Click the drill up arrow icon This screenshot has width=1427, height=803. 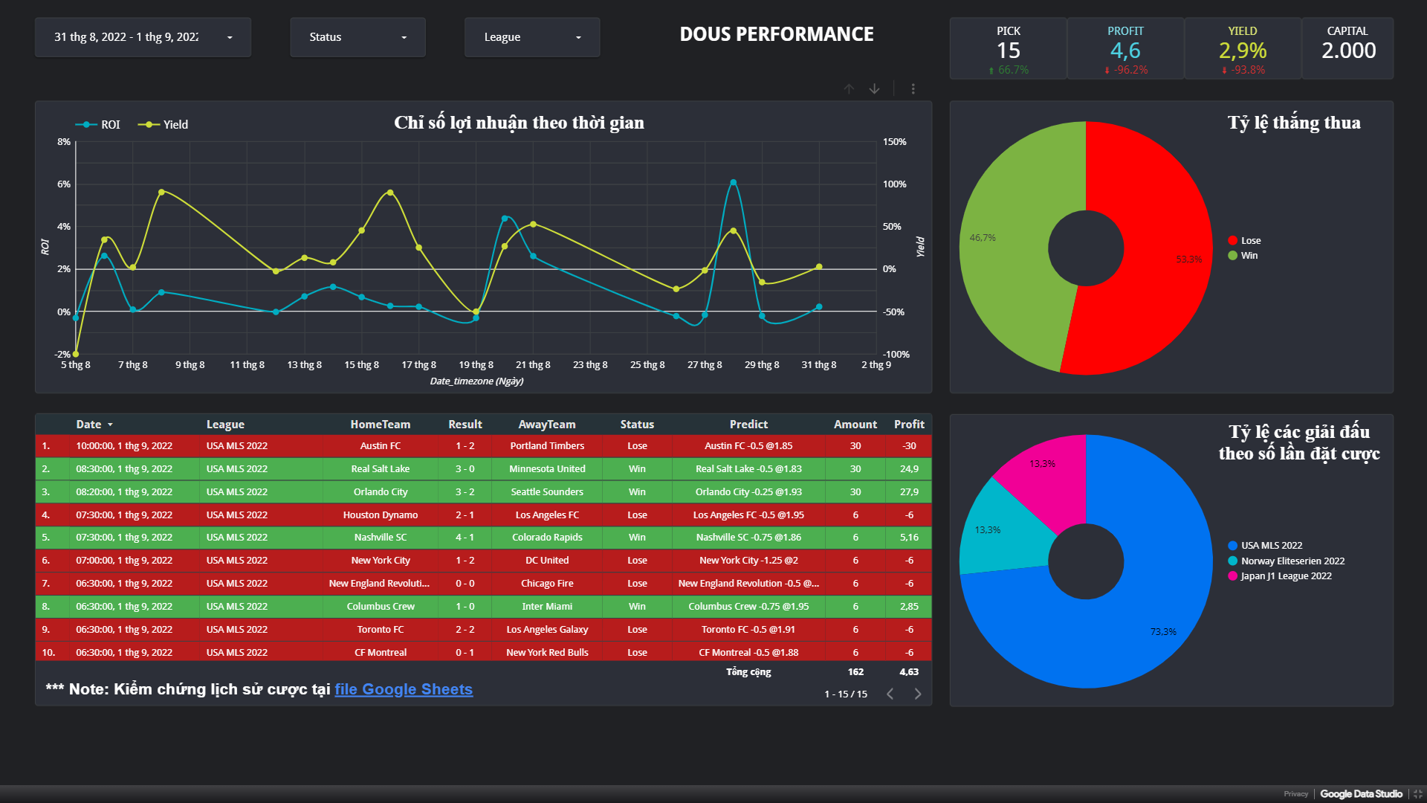[849, 88]
